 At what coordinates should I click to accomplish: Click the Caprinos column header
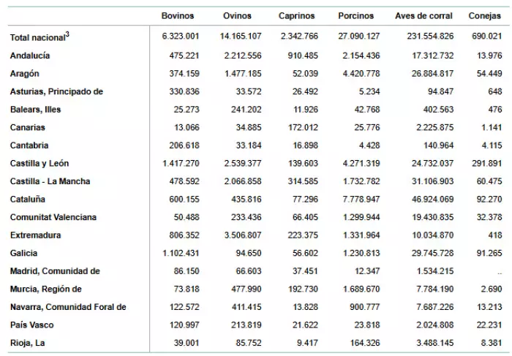296,15
